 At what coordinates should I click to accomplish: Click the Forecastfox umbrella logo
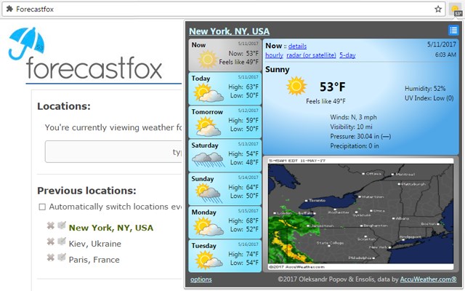tap(26, 44)
